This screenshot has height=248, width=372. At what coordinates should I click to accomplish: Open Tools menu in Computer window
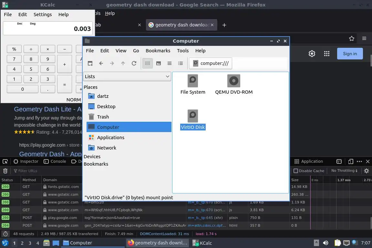183,51
